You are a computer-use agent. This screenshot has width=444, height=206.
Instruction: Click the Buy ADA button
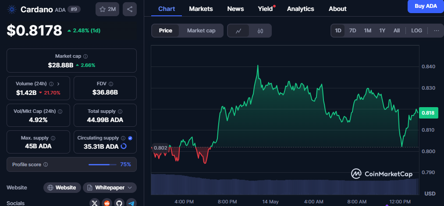(426, 6)
